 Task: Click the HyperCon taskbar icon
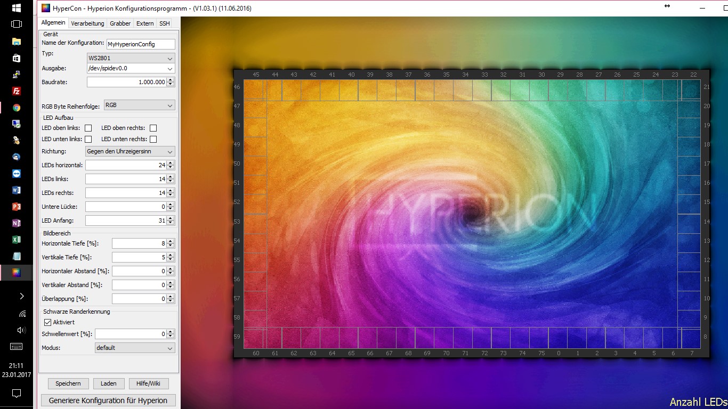[x=17, y=273]
